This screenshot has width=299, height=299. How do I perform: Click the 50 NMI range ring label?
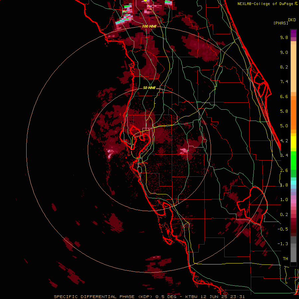click(149, 88)
